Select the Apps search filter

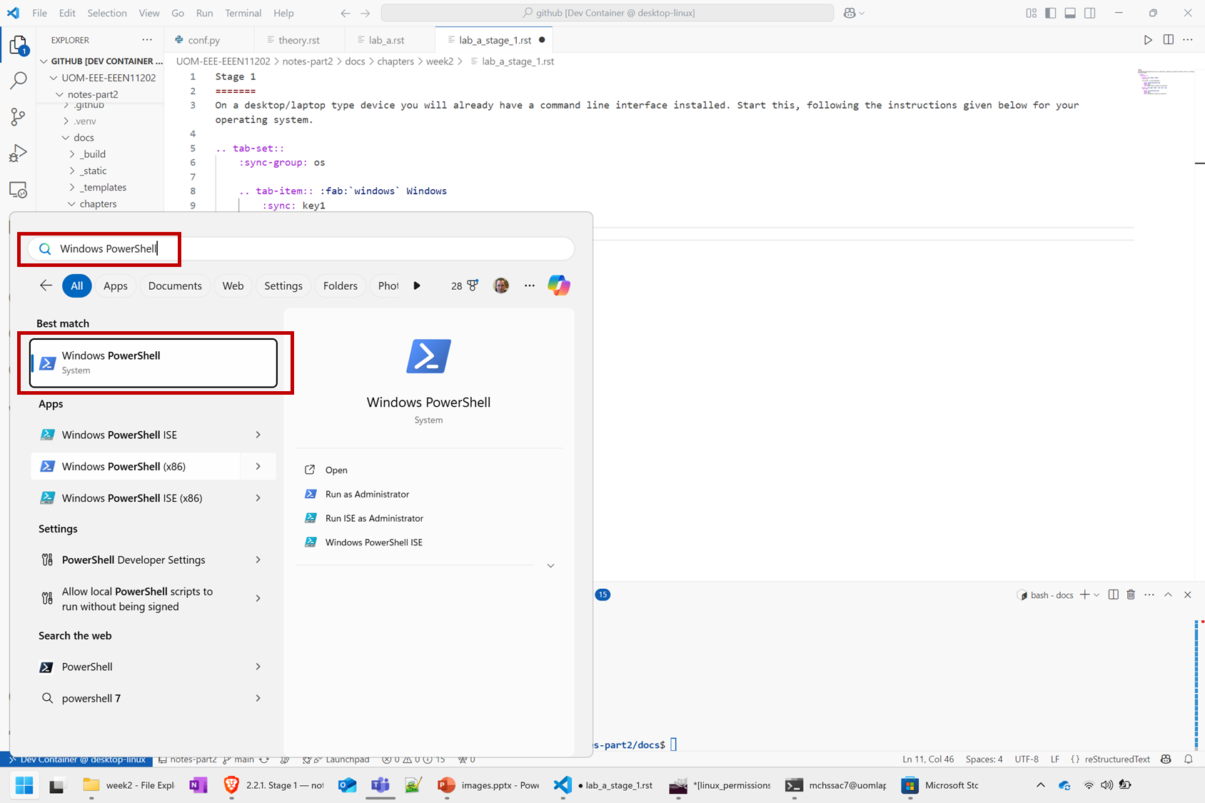pyautogui.click(x=115, y=286)
